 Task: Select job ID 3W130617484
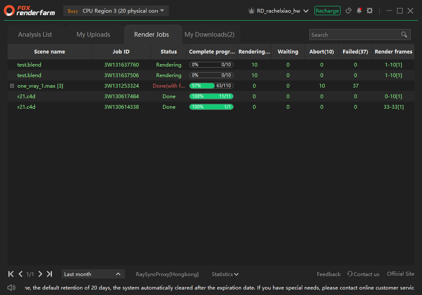[x=122, y=96]
